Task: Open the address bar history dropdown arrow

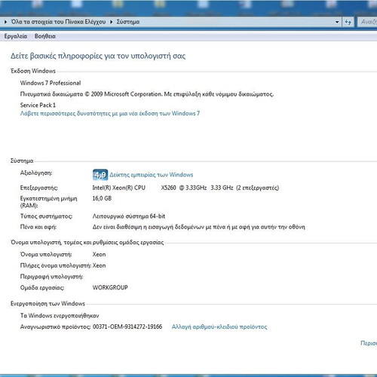Action: (x=337, y=22)
